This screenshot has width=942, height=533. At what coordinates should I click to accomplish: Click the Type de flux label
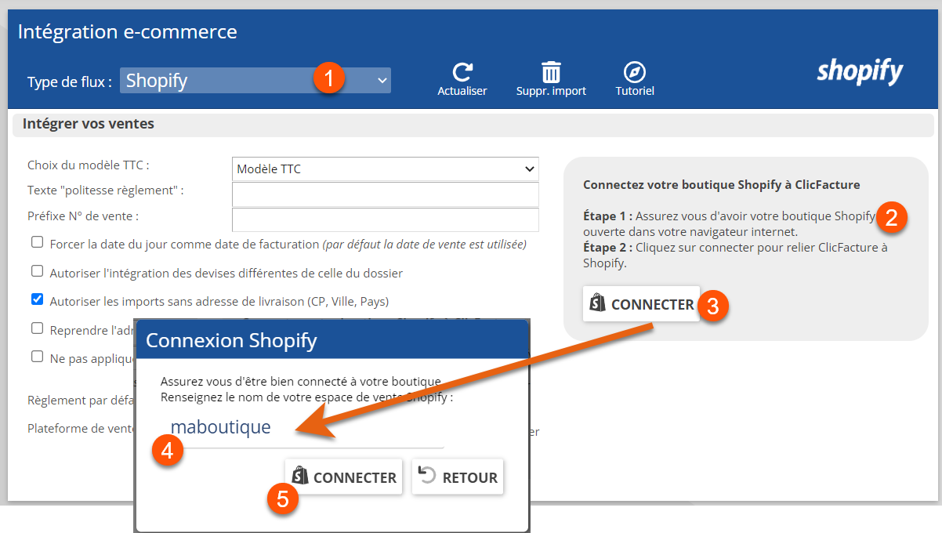[x=69, y=82]
